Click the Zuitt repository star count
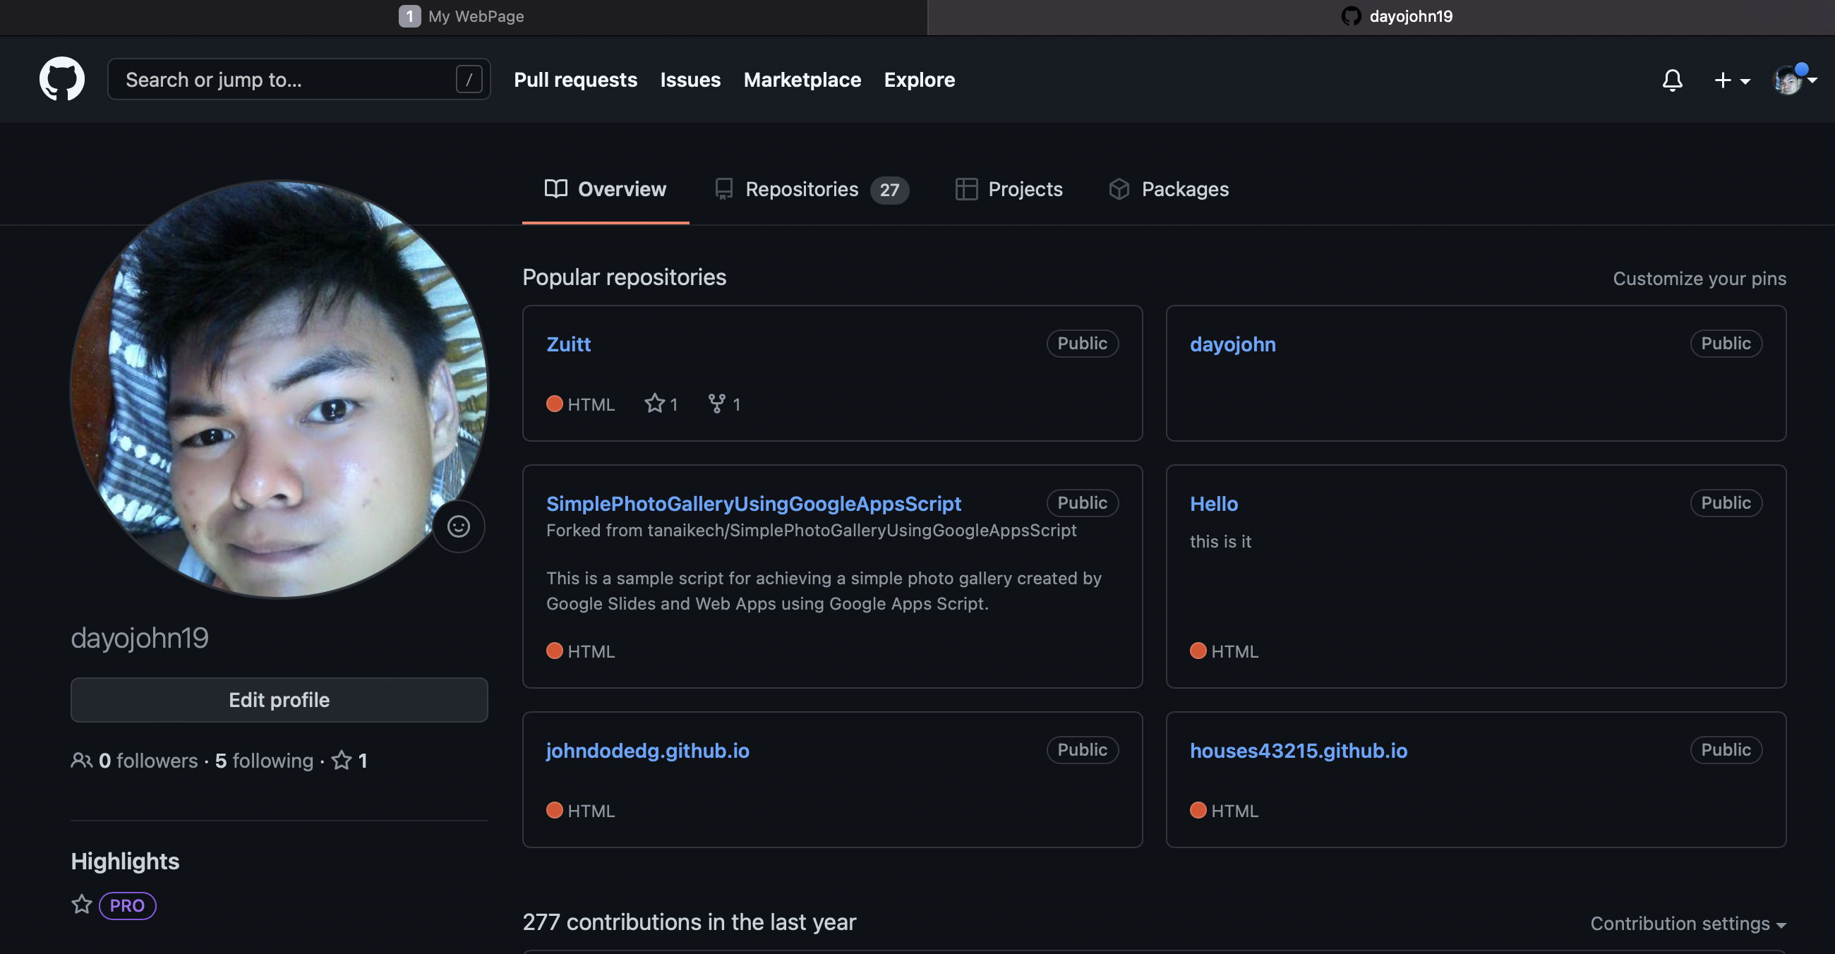 tap(661, 404)
